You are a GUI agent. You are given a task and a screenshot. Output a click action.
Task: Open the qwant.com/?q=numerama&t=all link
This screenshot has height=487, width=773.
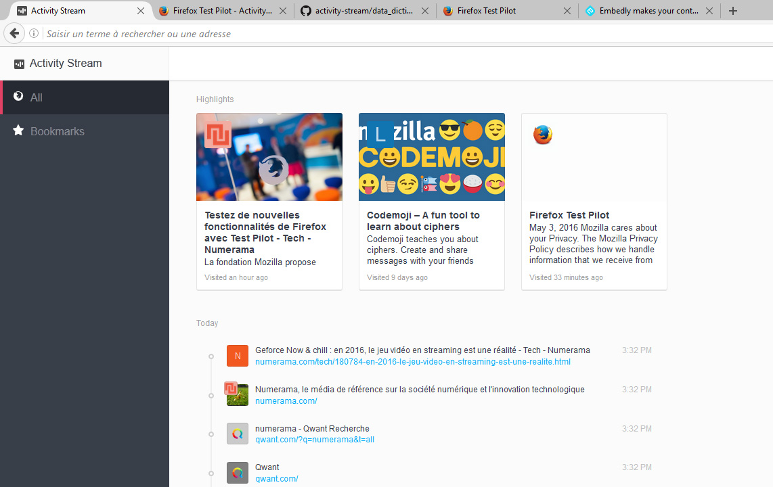[315, 440]
